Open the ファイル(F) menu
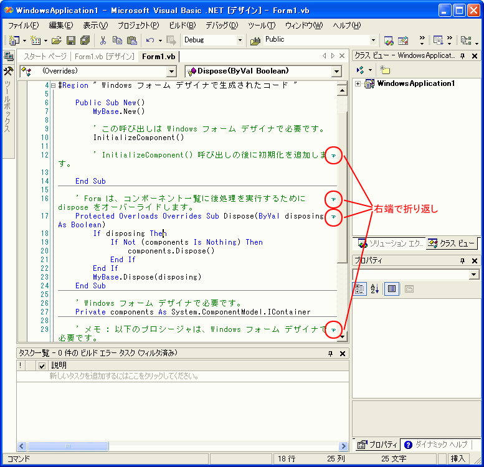The image size is (484, 467). click(x=24, y=26)
